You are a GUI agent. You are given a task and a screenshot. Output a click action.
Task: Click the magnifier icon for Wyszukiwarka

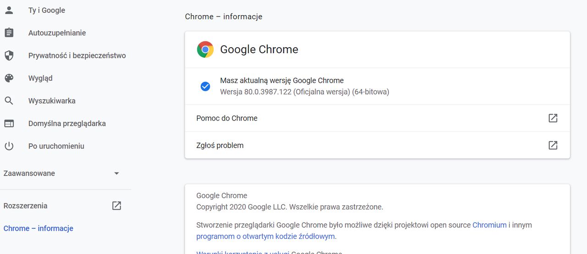click(x=9, y=101)
